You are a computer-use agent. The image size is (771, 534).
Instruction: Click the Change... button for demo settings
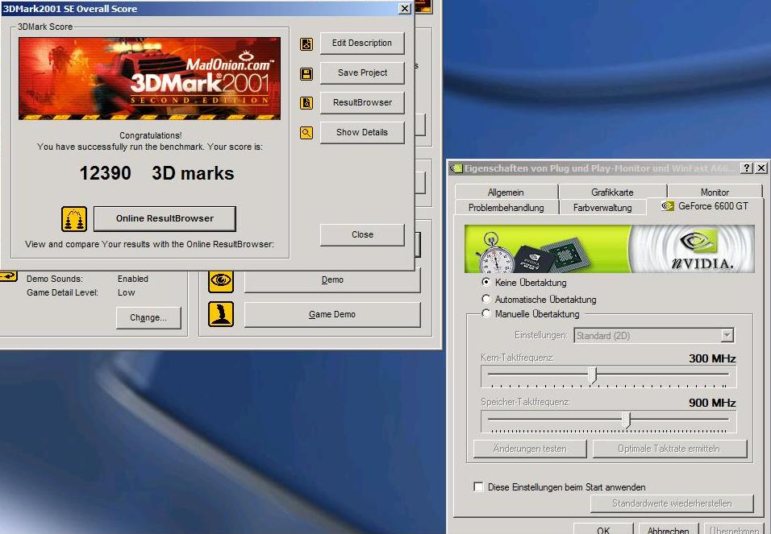click(148, 318)
